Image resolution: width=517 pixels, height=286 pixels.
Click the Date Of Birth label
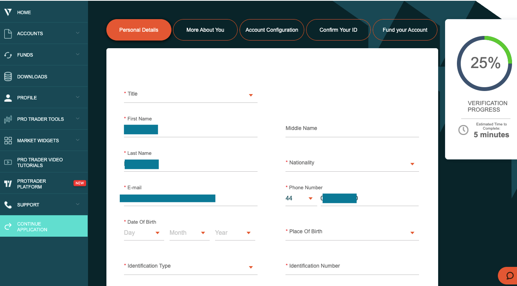coord(142,222)
